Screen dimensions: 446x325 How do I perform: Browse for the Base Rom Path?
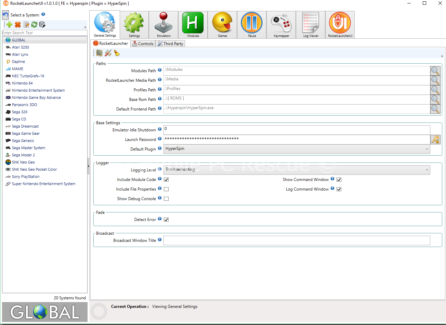pos(435,100)
